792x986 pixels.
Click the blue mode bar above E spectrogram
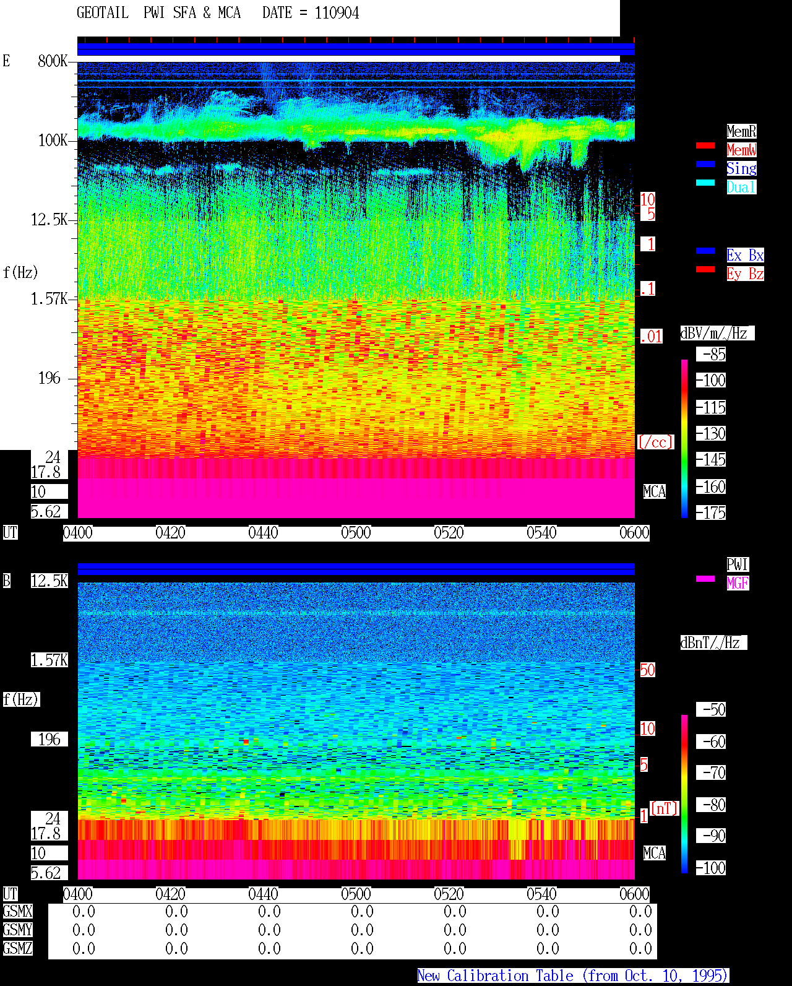[356, 50]
